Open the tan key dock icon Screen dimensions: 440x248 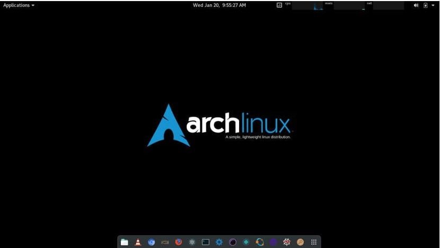[x=300, y=242]
